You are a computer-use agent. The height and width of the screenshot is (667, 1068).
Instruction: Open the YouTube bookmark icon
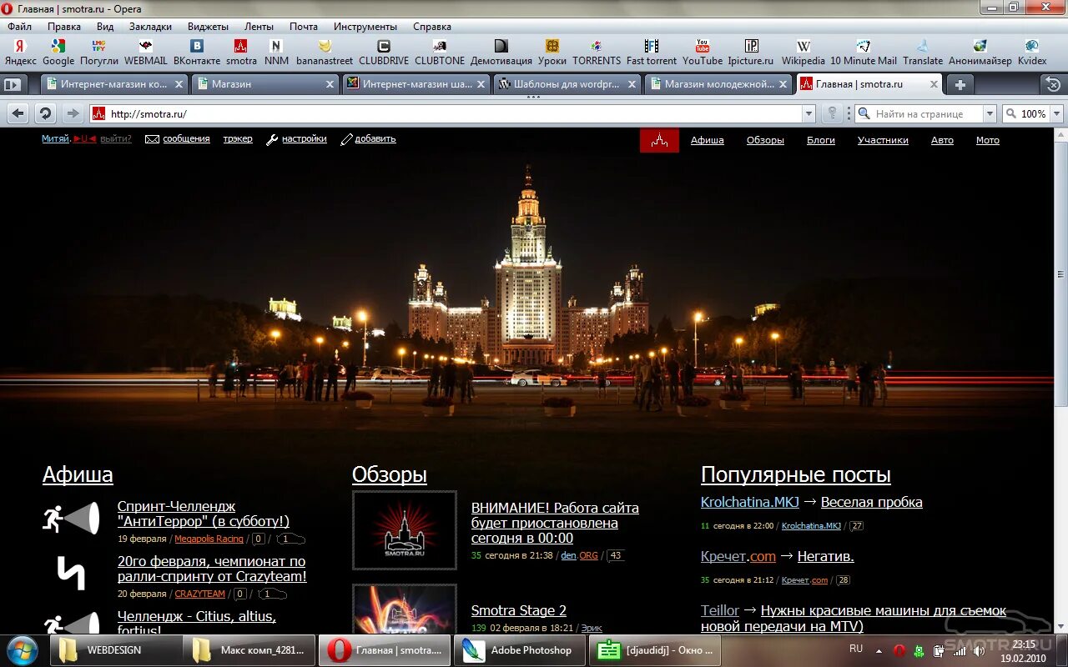[703, 46]
